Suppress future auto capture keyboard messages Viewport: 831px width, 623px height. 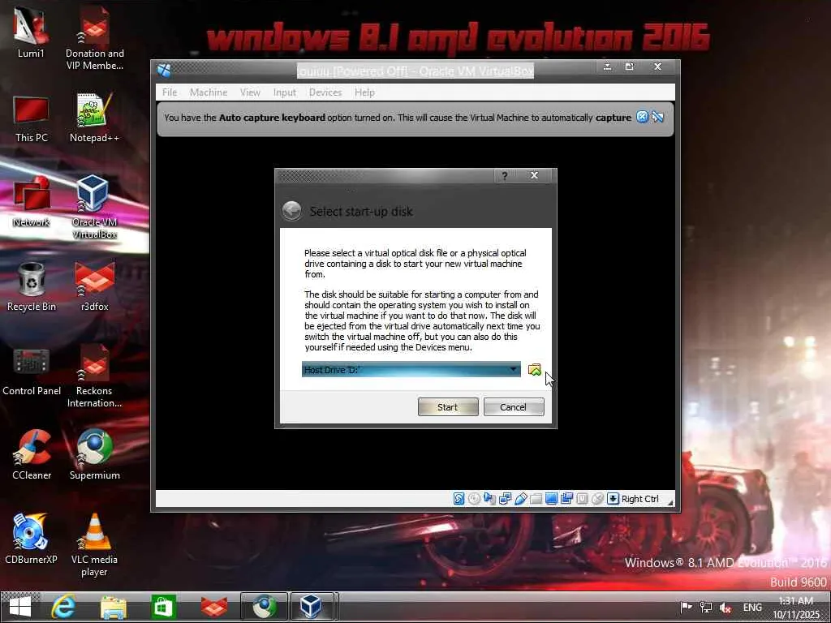tap(657, 117)
